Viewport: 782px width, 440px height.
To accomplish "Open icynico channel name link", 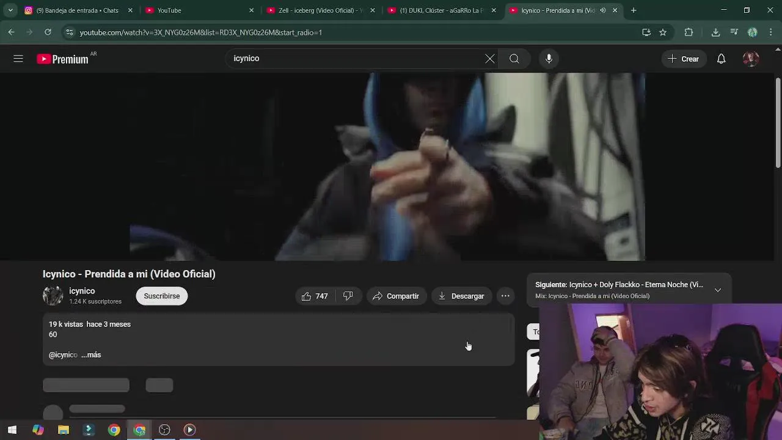I will [x=82, y=291].
